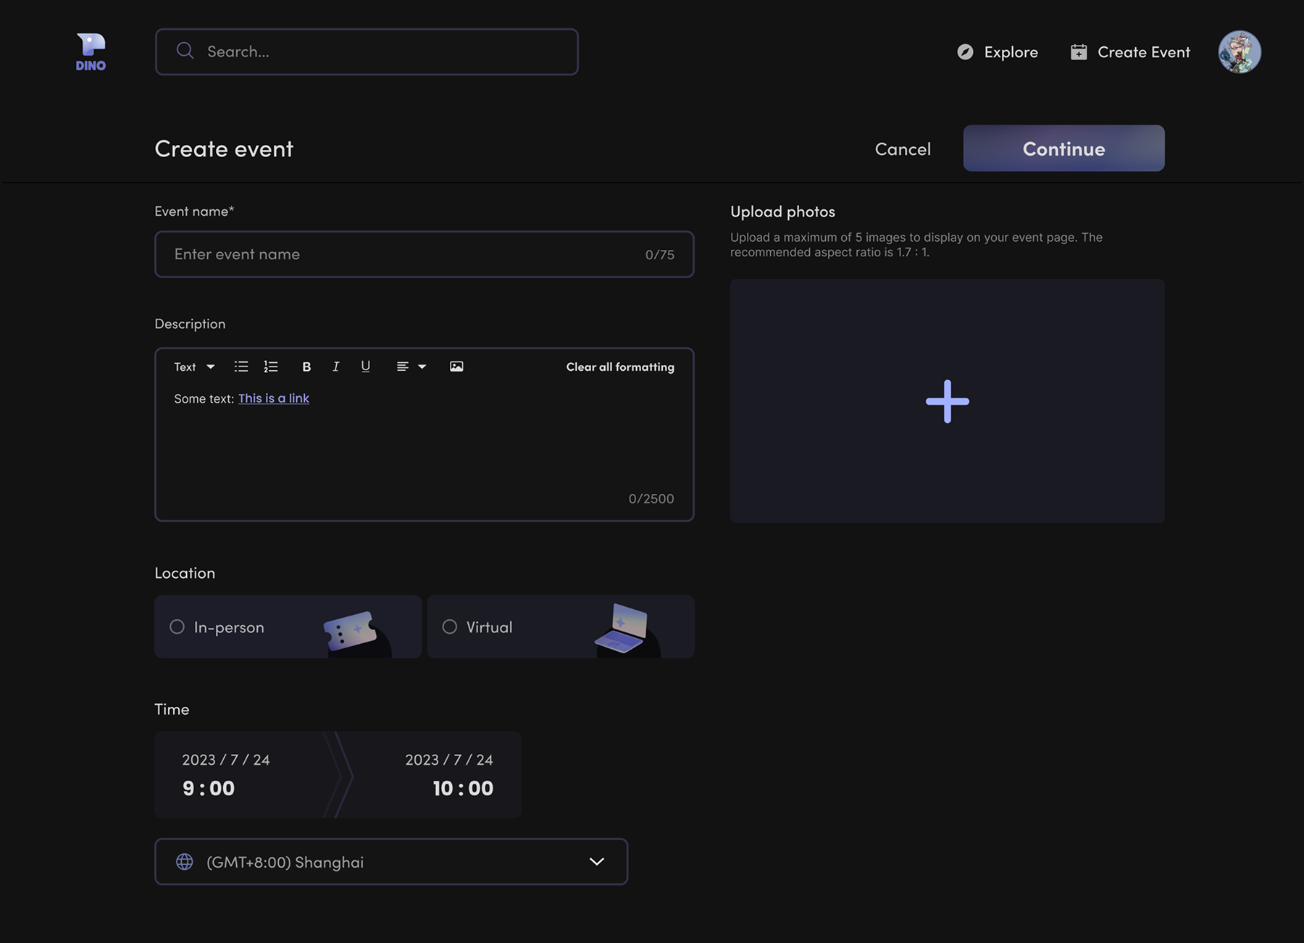Apply italic formatting in description editor
This screenshot has width=1304, height=943.
[335, 366]
